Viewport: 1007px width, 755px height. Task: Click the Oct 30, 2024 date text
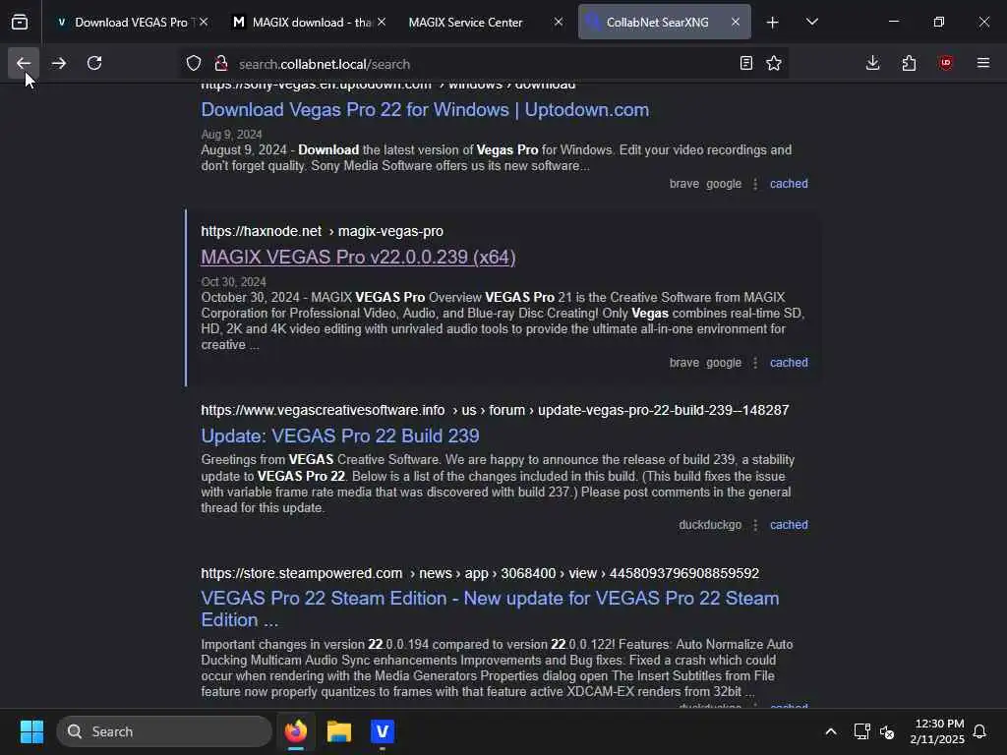tap(233, 282)
